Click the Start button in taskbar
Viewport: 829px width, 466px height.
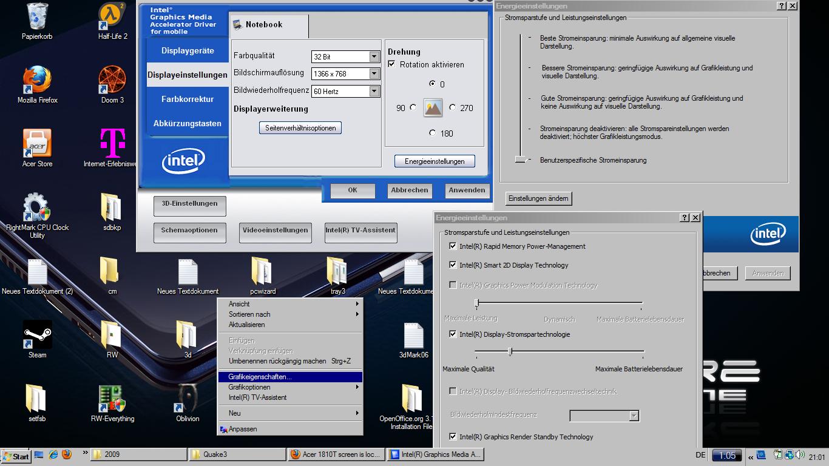click(x=16, y=456)
